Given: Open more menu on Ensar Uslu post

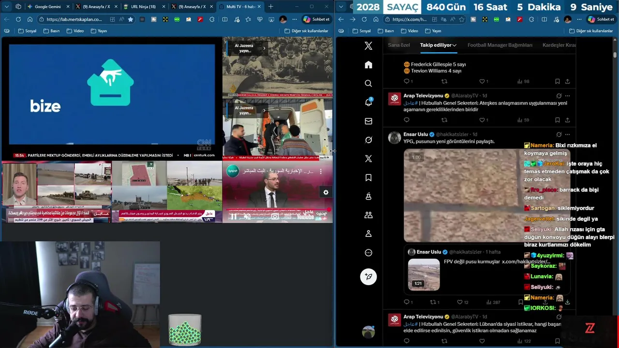Looking at the screenshot, I should (x=568, y=134).
